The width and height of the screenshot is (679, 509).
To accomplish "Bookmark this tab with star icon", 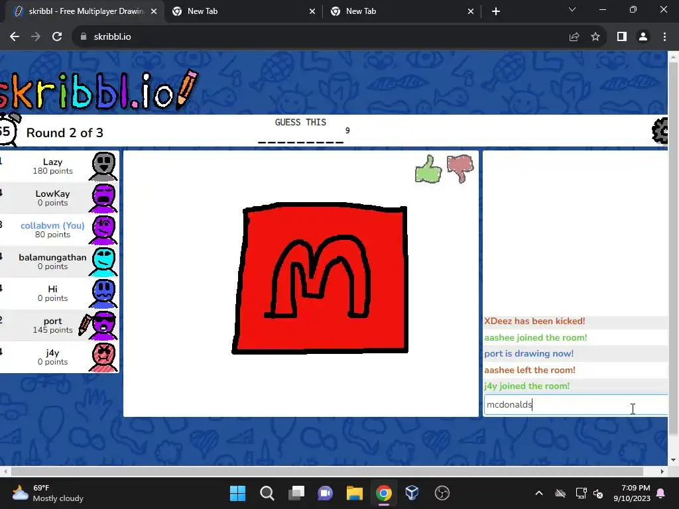I will pyautogui.click(x=595, y=37).
